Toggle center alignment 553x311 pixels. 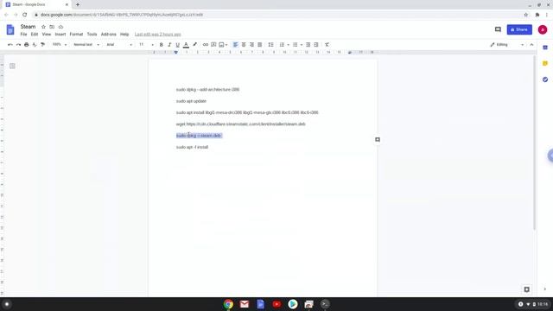click(x=244, y=45)
